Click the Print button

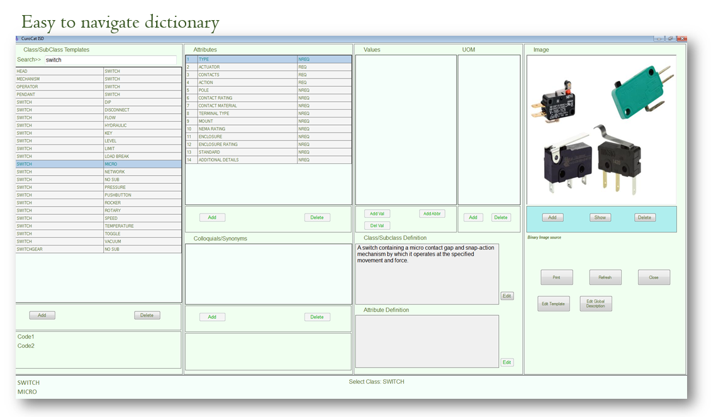click(557, 277)
